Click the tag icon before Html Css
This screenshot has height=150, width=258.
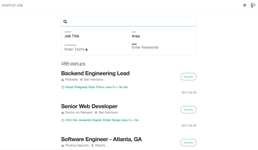coord(63,120)
